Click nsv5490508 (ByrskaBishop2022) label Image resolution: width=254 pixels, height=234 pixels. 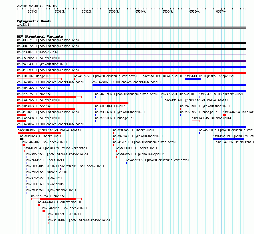[205, 106]
